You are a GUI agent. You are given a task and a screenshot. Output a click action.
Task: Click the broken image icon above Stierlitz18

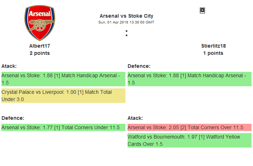click(202, 10)
